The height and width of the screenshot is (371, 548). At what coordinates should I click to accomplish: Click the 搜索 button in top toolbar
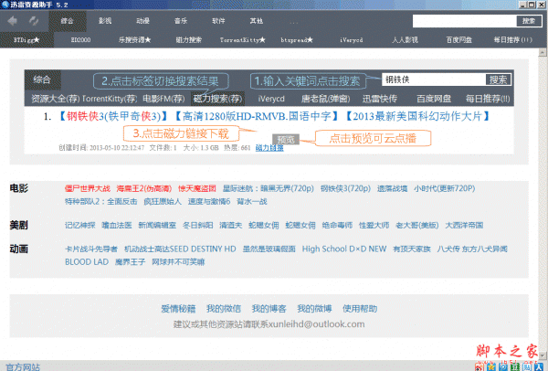click(529, 21)
